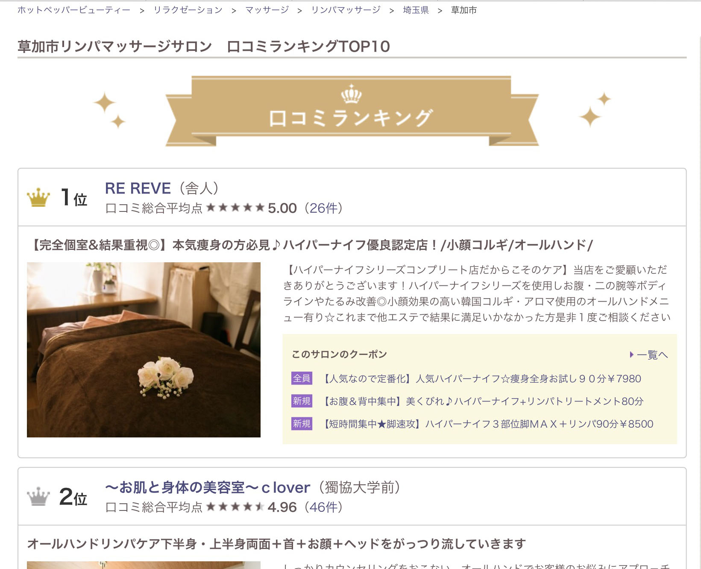Open the ～お肌と身体の美容室～c lover salon link
This screenshot has width=701, height=569.
point(208,487)
